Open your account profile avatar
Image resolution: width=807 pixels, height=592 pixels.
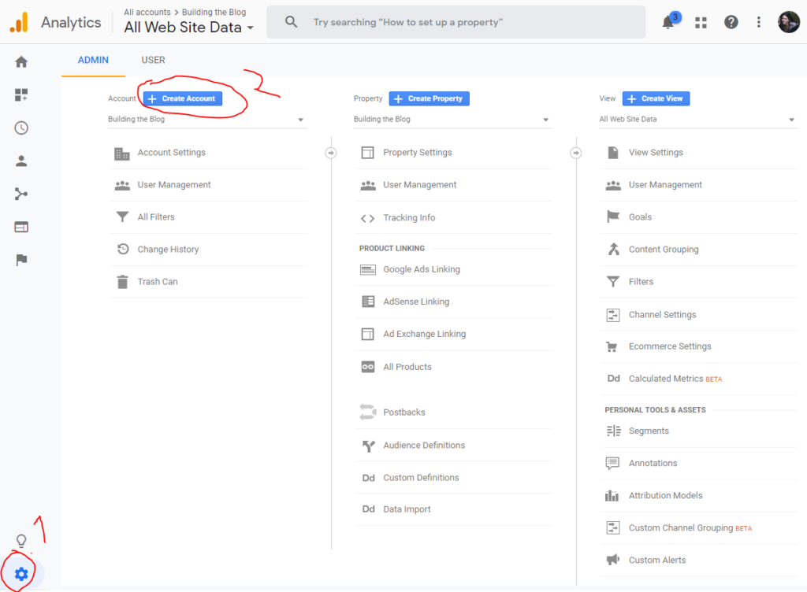coord(789,21)
